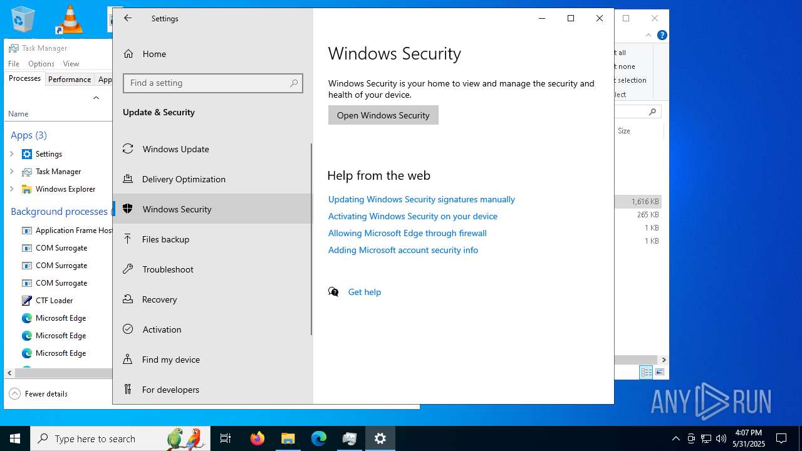This screenshot has width=802, height=451.
Task: Click the Get help chat icon
Action: point(333,292)
